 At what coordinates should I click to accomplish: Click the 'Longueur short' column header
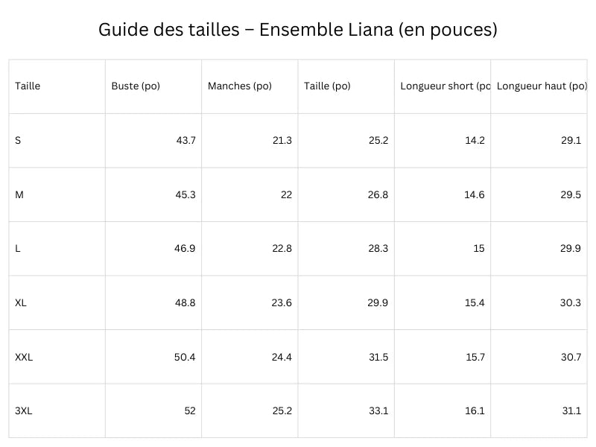(444, 86)
